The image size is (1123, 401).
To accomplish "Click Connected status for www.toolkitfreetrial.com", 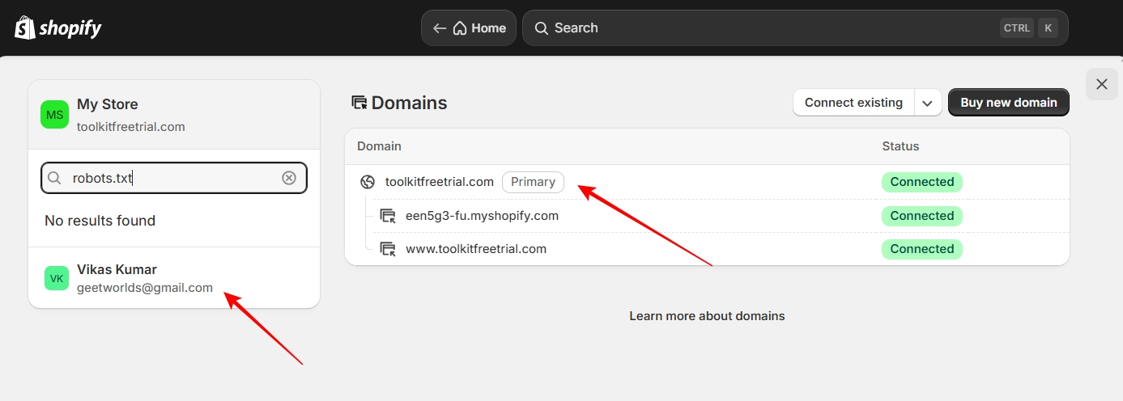I will [922, 249].
